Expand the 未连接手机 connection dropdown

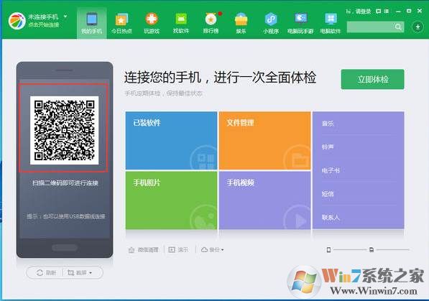(65, 17)
